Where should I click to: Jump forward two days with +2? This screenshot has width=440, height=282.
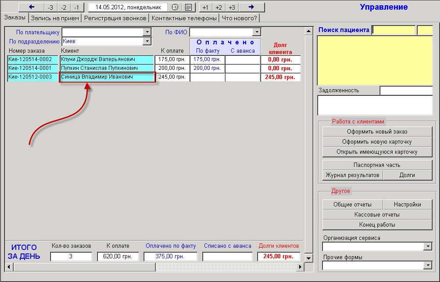point(218,7)
